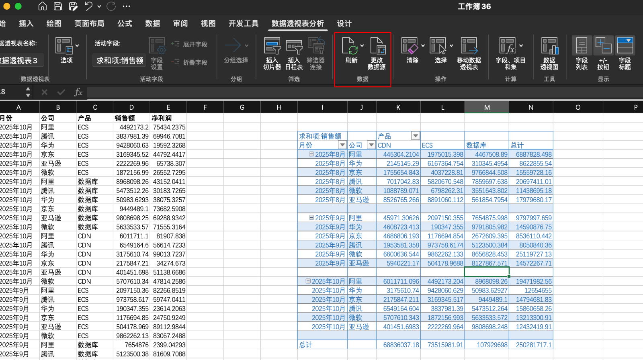Open the more options ellipsis menu

(126, 6)
